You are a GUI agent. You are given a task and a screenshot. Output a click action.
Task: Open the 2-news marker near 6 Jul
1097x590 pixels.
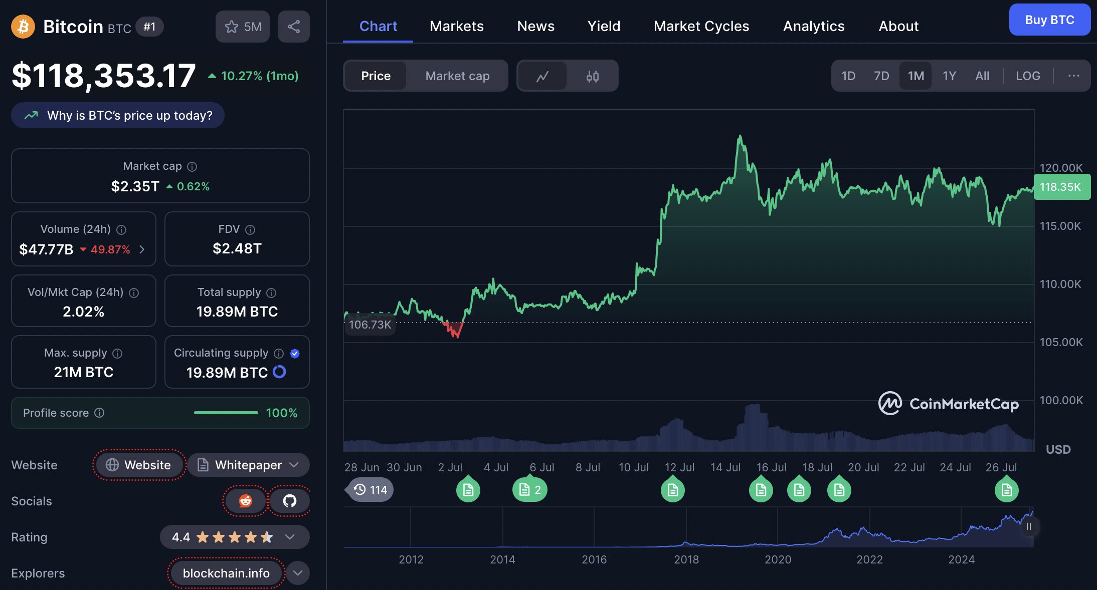click(530, 489)
